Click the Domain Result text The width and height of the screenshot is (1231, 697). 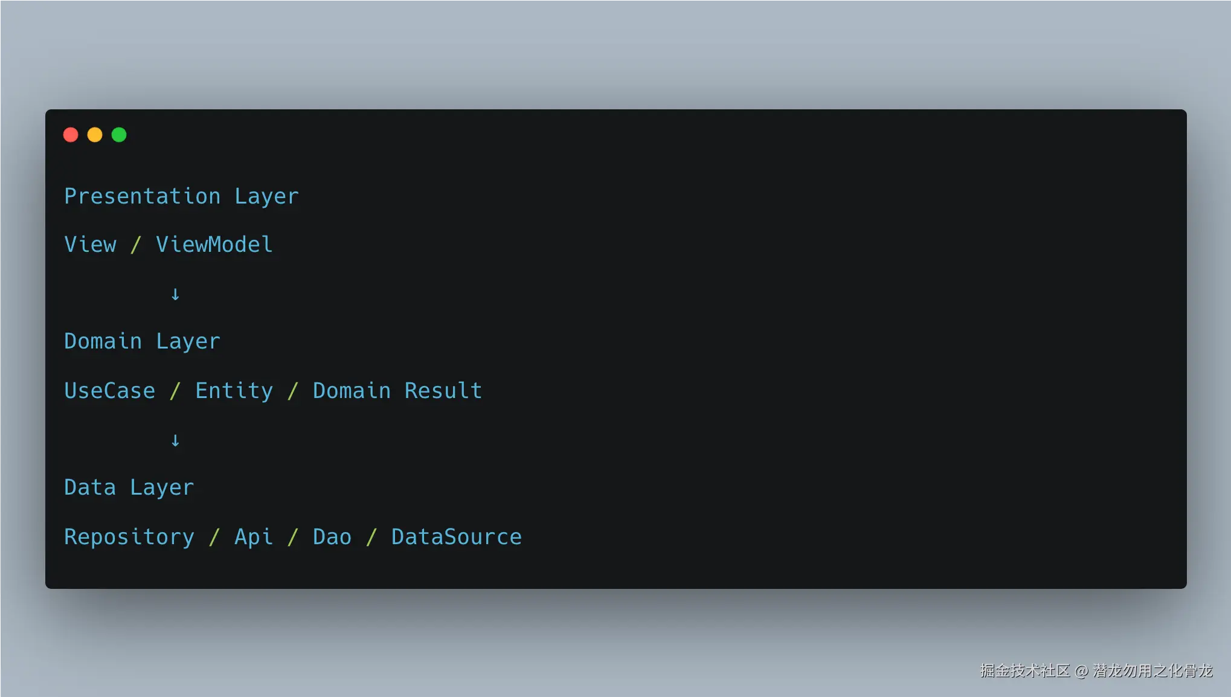tap(397, 391)
